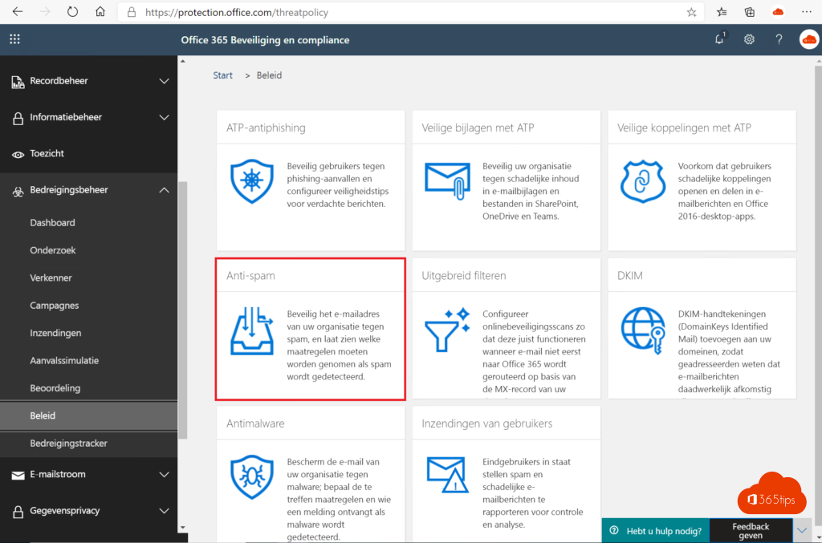Expand the Recordbeheer menu section

click(164, 81)
